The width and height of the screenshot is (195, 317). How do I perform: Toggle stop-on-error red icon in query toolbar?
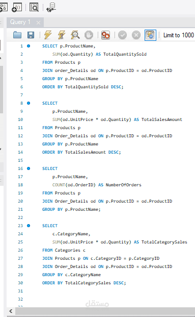[105, 35]
